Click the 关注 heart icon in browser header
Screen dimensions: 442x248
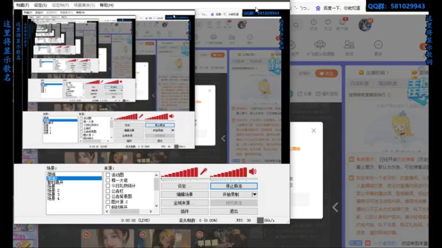(328, 25)
